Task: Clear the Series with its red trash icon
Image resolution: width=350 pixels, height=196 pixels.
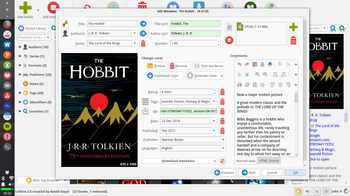Action: pyautogui.click(x=143, y=43)
